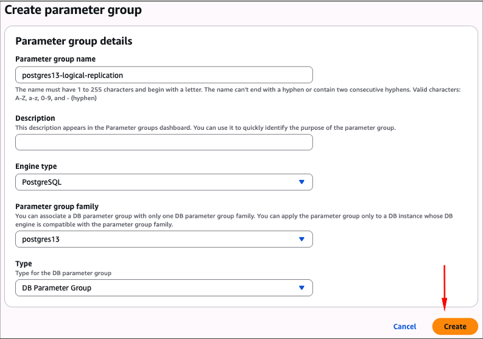Screen dimensions: 483x339
Task: Click the Engine type label
Action: coord(36,166)
